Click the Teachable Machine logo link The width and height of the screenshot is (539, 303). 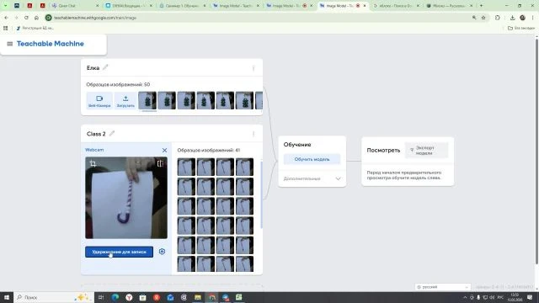(x=51, y=44)
